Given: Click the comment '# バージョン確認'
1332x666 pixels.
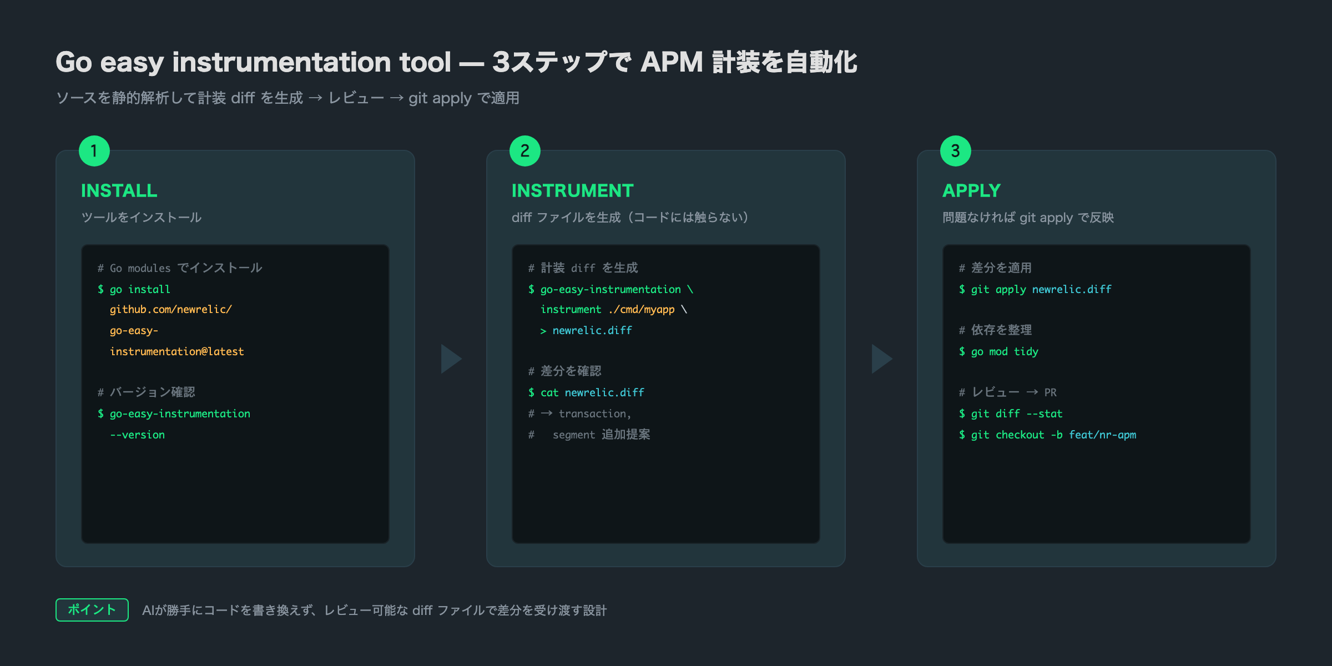Looking at the screenshot, I should point(147,392).
